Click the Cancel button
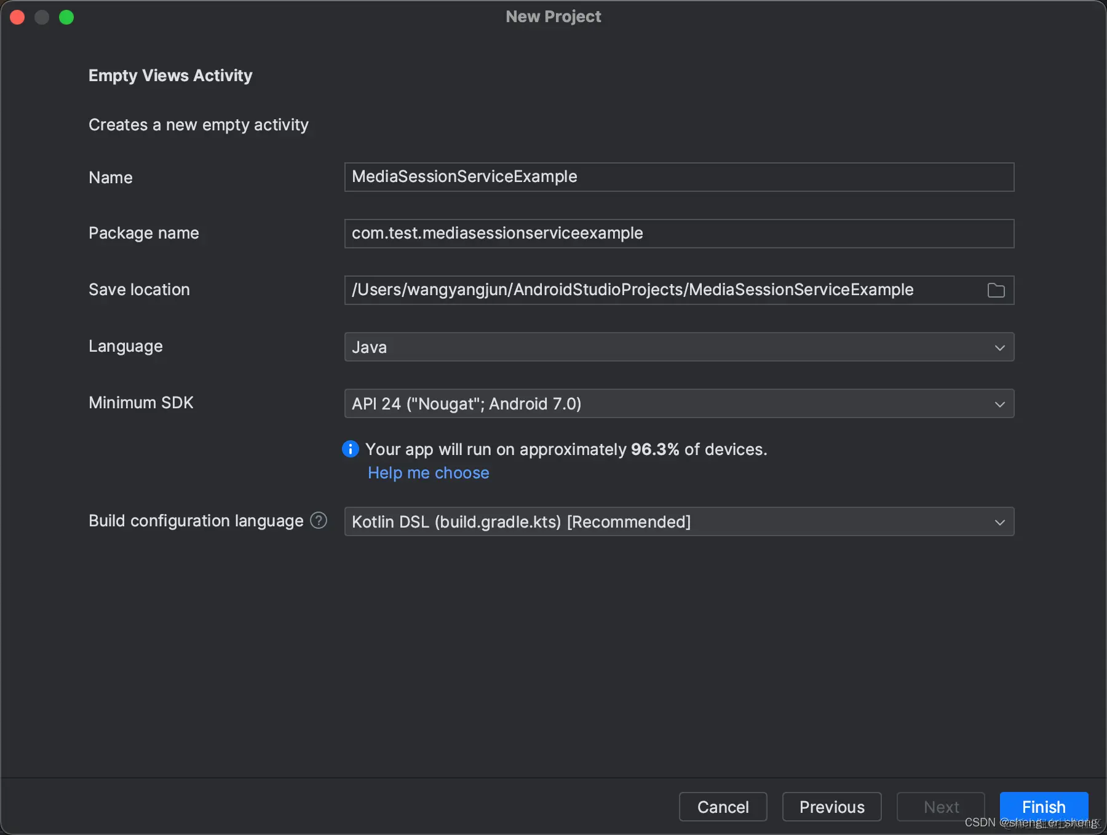The image size is (1107, 835). tap(723, 807)
